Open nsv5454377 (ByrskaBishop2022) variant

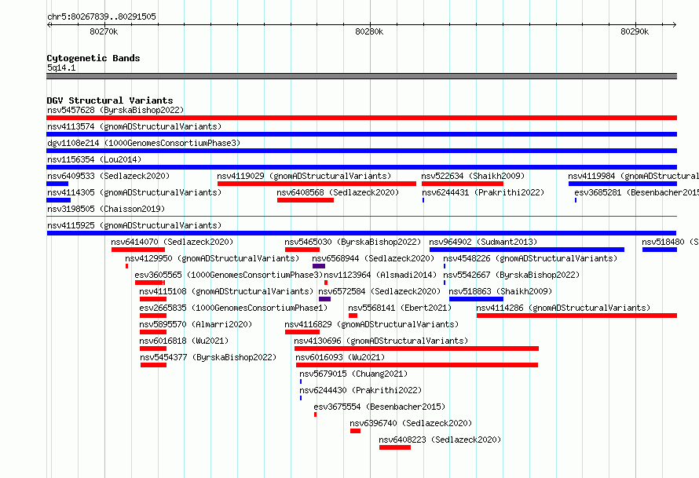point(208,357)
